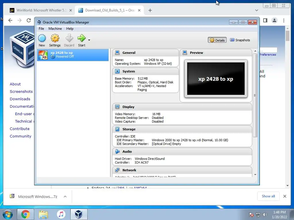Go forward in Chrome
Screen dimensions: 294x220
(20, 20)
